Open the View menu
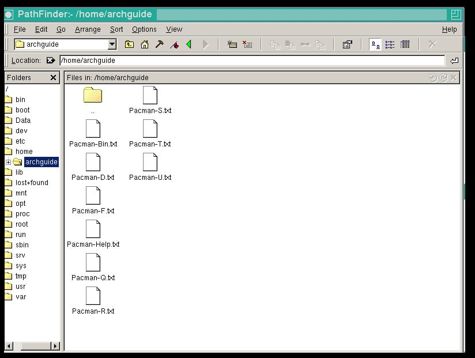The width and height of the screenshot is (475, 358). point(174,29)
